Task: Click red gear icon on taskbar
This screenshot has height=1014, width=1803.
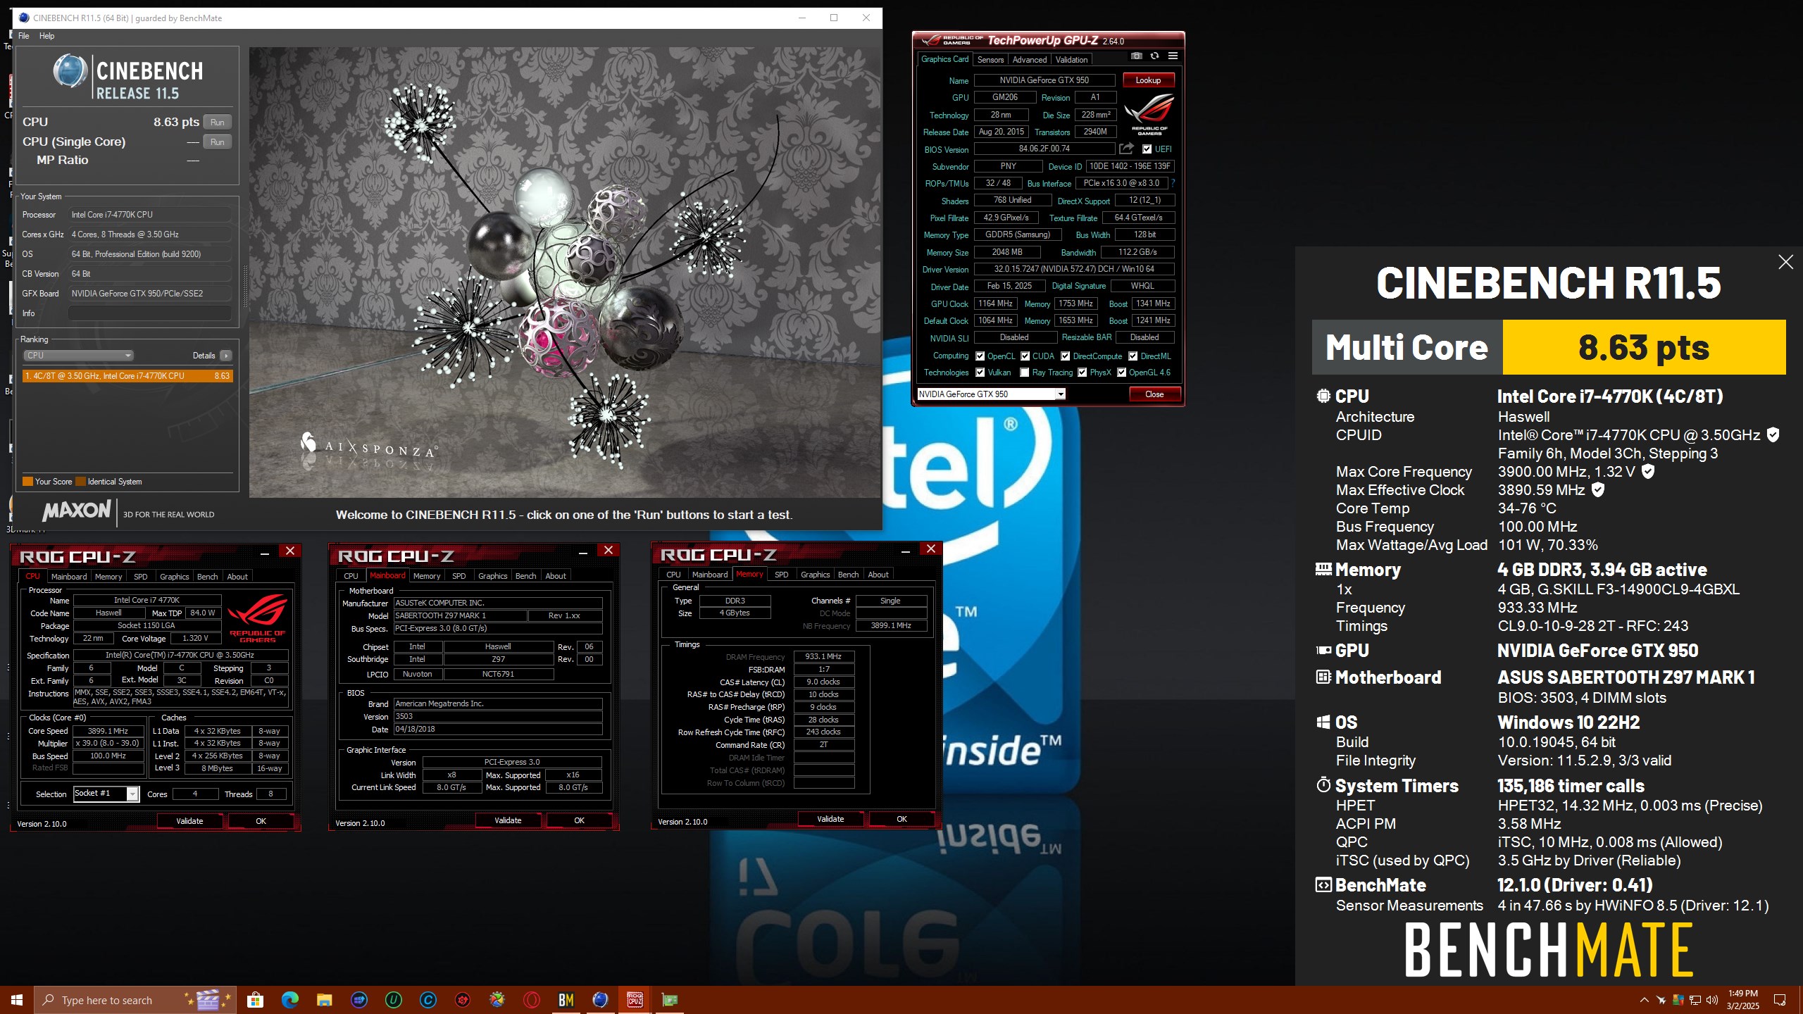Action: 462,1000
